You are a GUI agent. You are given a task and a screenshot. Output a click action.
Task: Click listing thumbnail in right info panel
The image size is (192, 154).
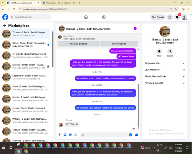[165, 32]
